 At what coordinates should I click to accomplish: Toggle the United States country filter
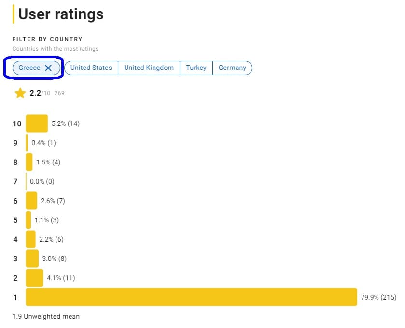pos(91,68)
